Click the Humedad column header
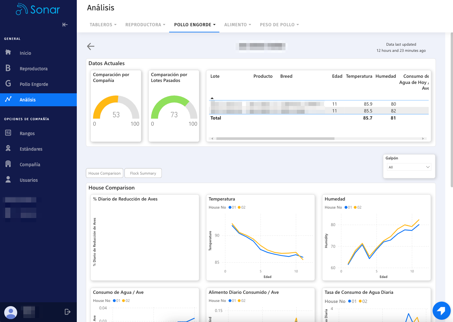This screenshot has width=453, height=322. (x=386, y=76)
